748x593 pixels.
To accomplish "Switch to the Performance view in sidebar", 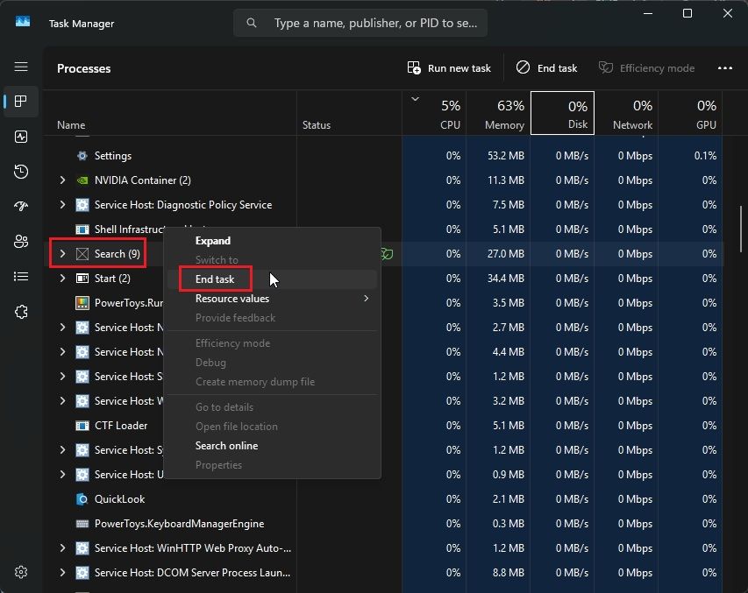I will (20, 137).
